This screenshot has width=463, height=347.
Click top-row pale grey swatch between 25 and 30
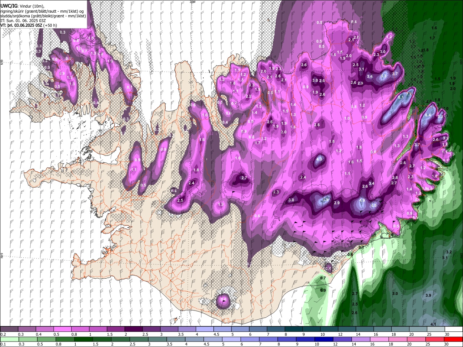(x=436, y=329)
